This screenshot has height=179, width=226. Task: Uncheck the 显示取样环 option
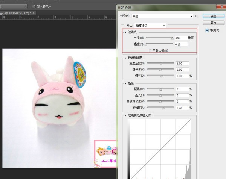pyautogui.click(x=34, y=6)
